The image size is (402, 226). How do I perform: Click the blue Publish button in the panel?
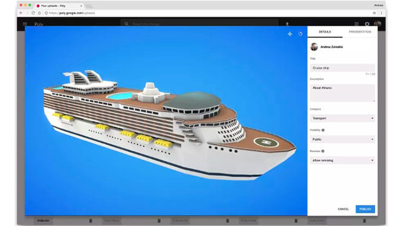pyautogui.click(x=365, y=209)
